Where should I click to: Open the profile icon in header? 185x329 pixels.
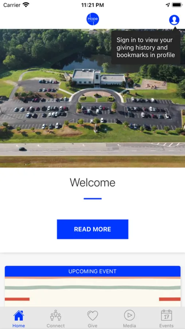click(x=174, y=20)
